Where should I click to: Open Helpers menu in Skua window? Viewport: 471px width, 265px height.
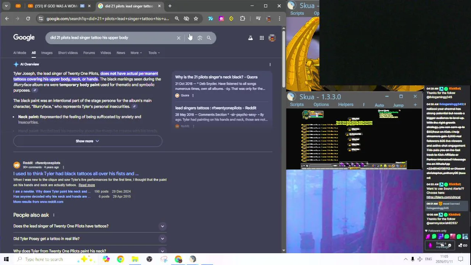coord(346,105)
